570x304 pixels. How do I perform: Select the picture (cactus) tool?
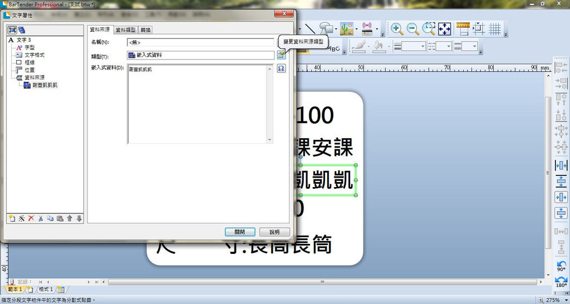pyautogui.click(x=347, y=29)
